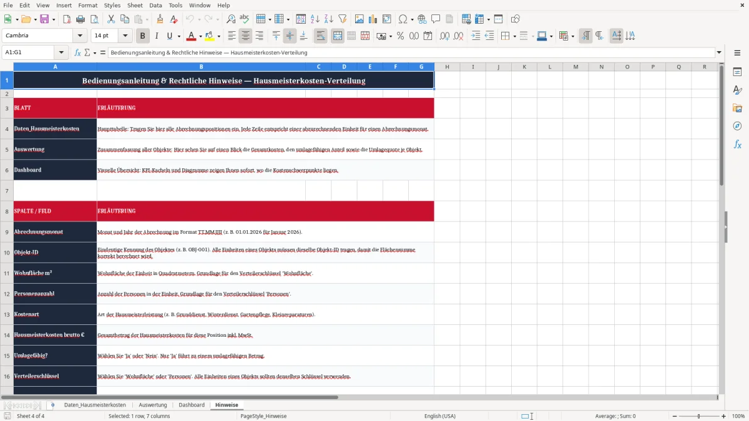The height and width of the screenshot is (421, 749).
Task: Apply AutoFilter
Action: (342, 19)
